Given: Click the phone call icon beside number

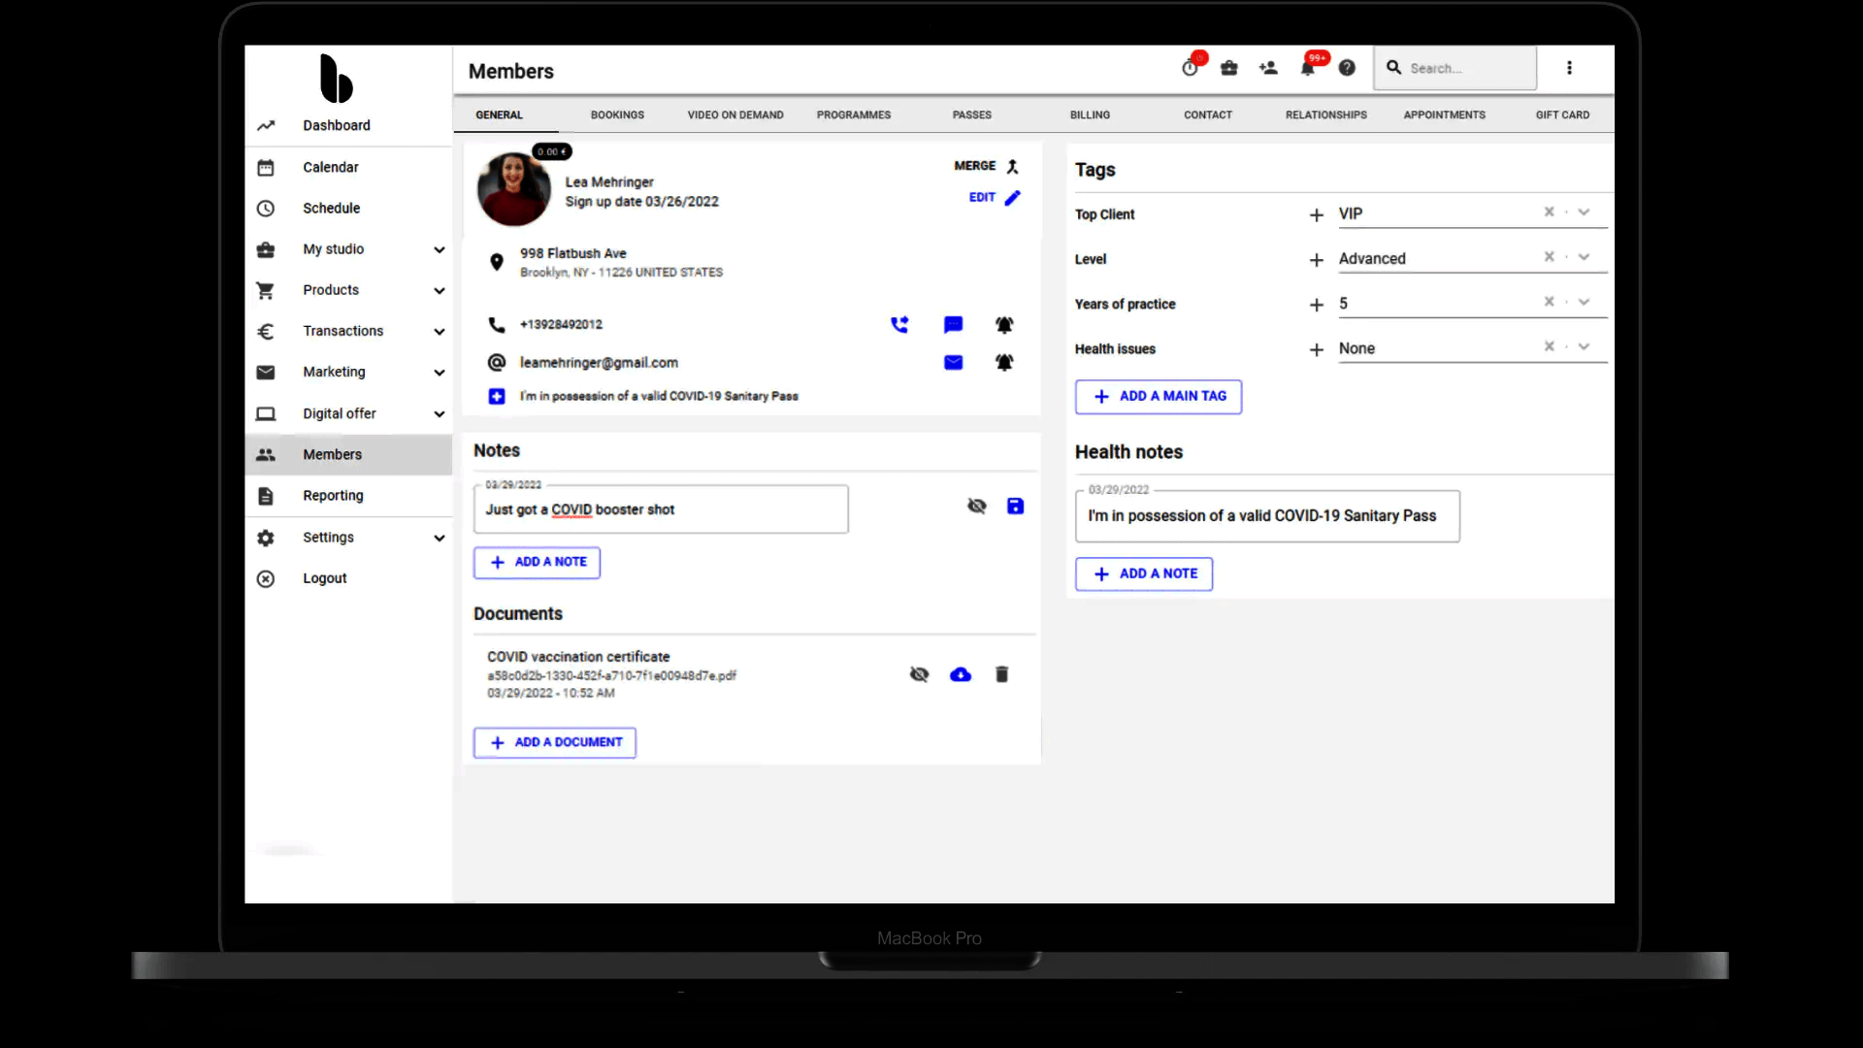Looking at the screenshot, I should pos(899,324).
